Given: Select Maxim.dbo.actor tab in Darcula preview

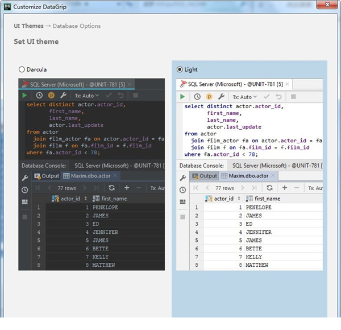Looking at the screenshot, I should [x=90, y=176].
